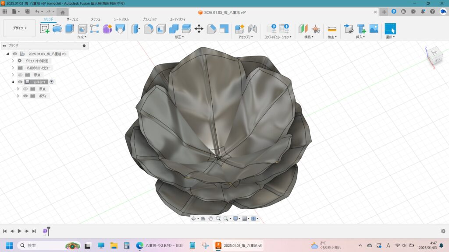Open the Joint tool in アセンブリ
449x252 pixels.
click(252, 29)
